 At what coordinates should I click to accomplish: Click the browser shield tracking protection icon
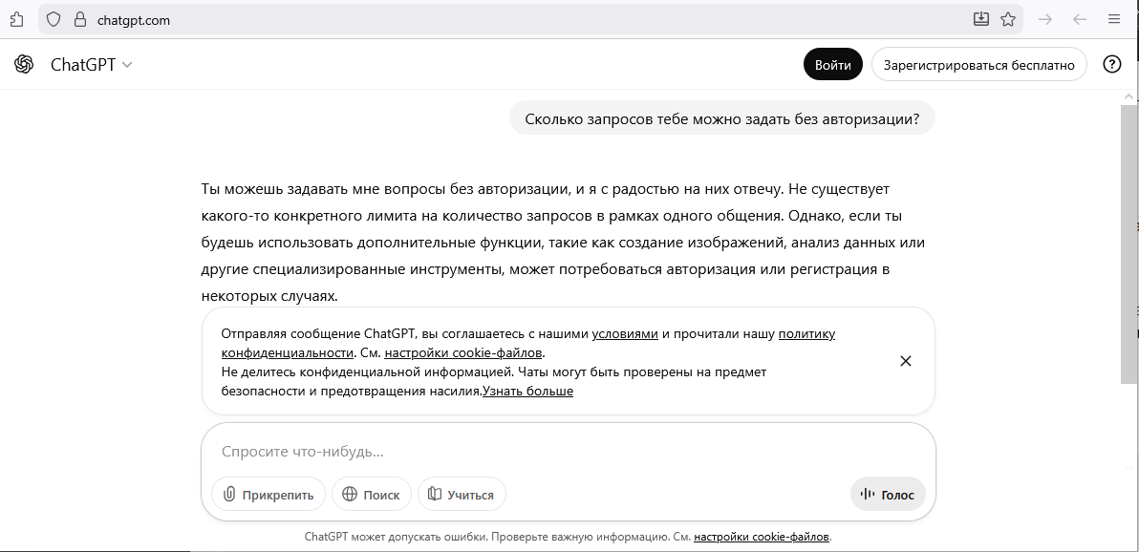tap(53, 20)
